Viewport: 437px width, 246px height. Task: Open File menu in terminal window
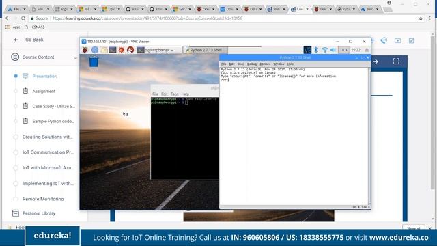155,94
